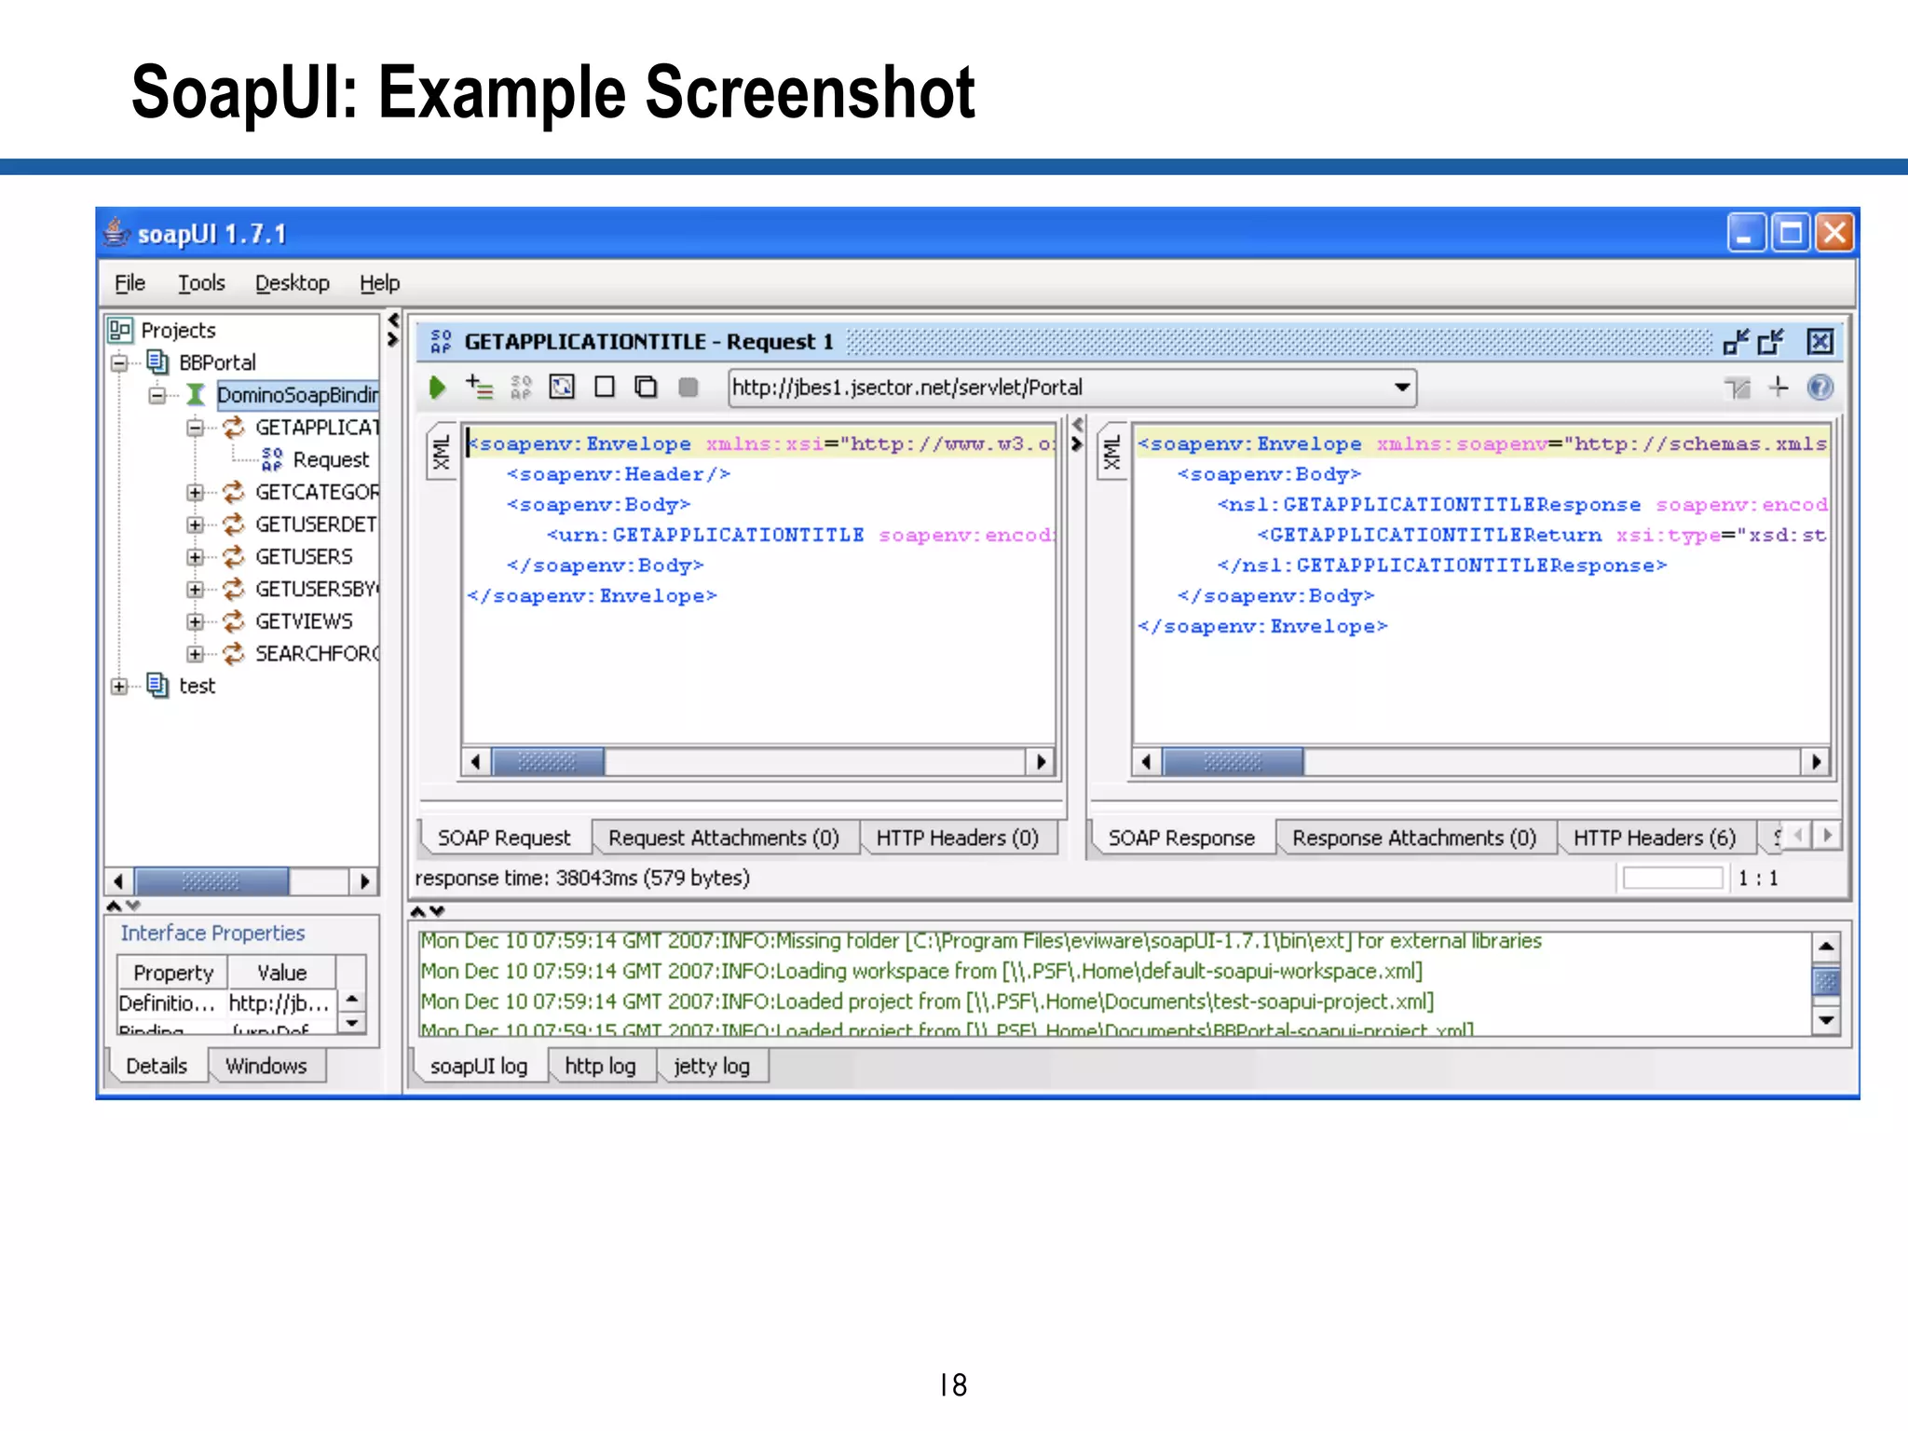Collapse the DominoSoapBinding interface node
The image size is (1908, 1431).
[x=157, y=395]
